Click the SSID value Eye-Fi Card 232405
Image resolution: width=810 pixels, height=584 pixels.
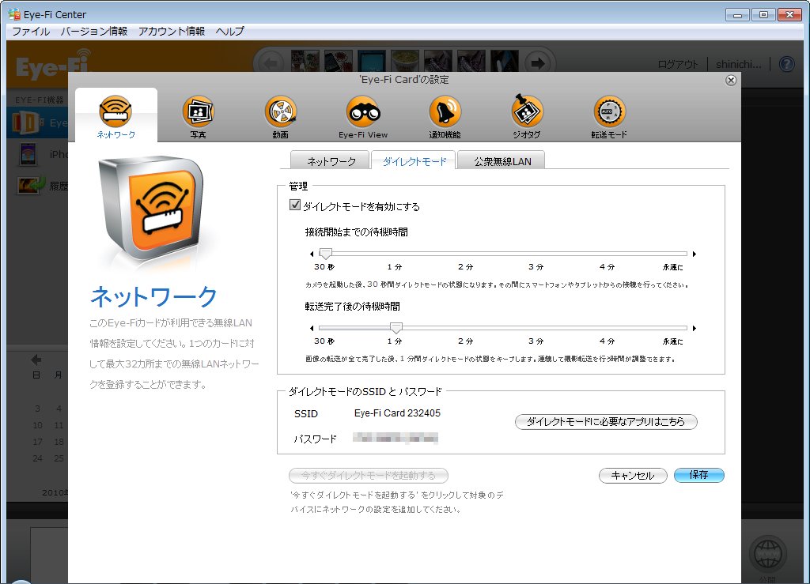397,413
